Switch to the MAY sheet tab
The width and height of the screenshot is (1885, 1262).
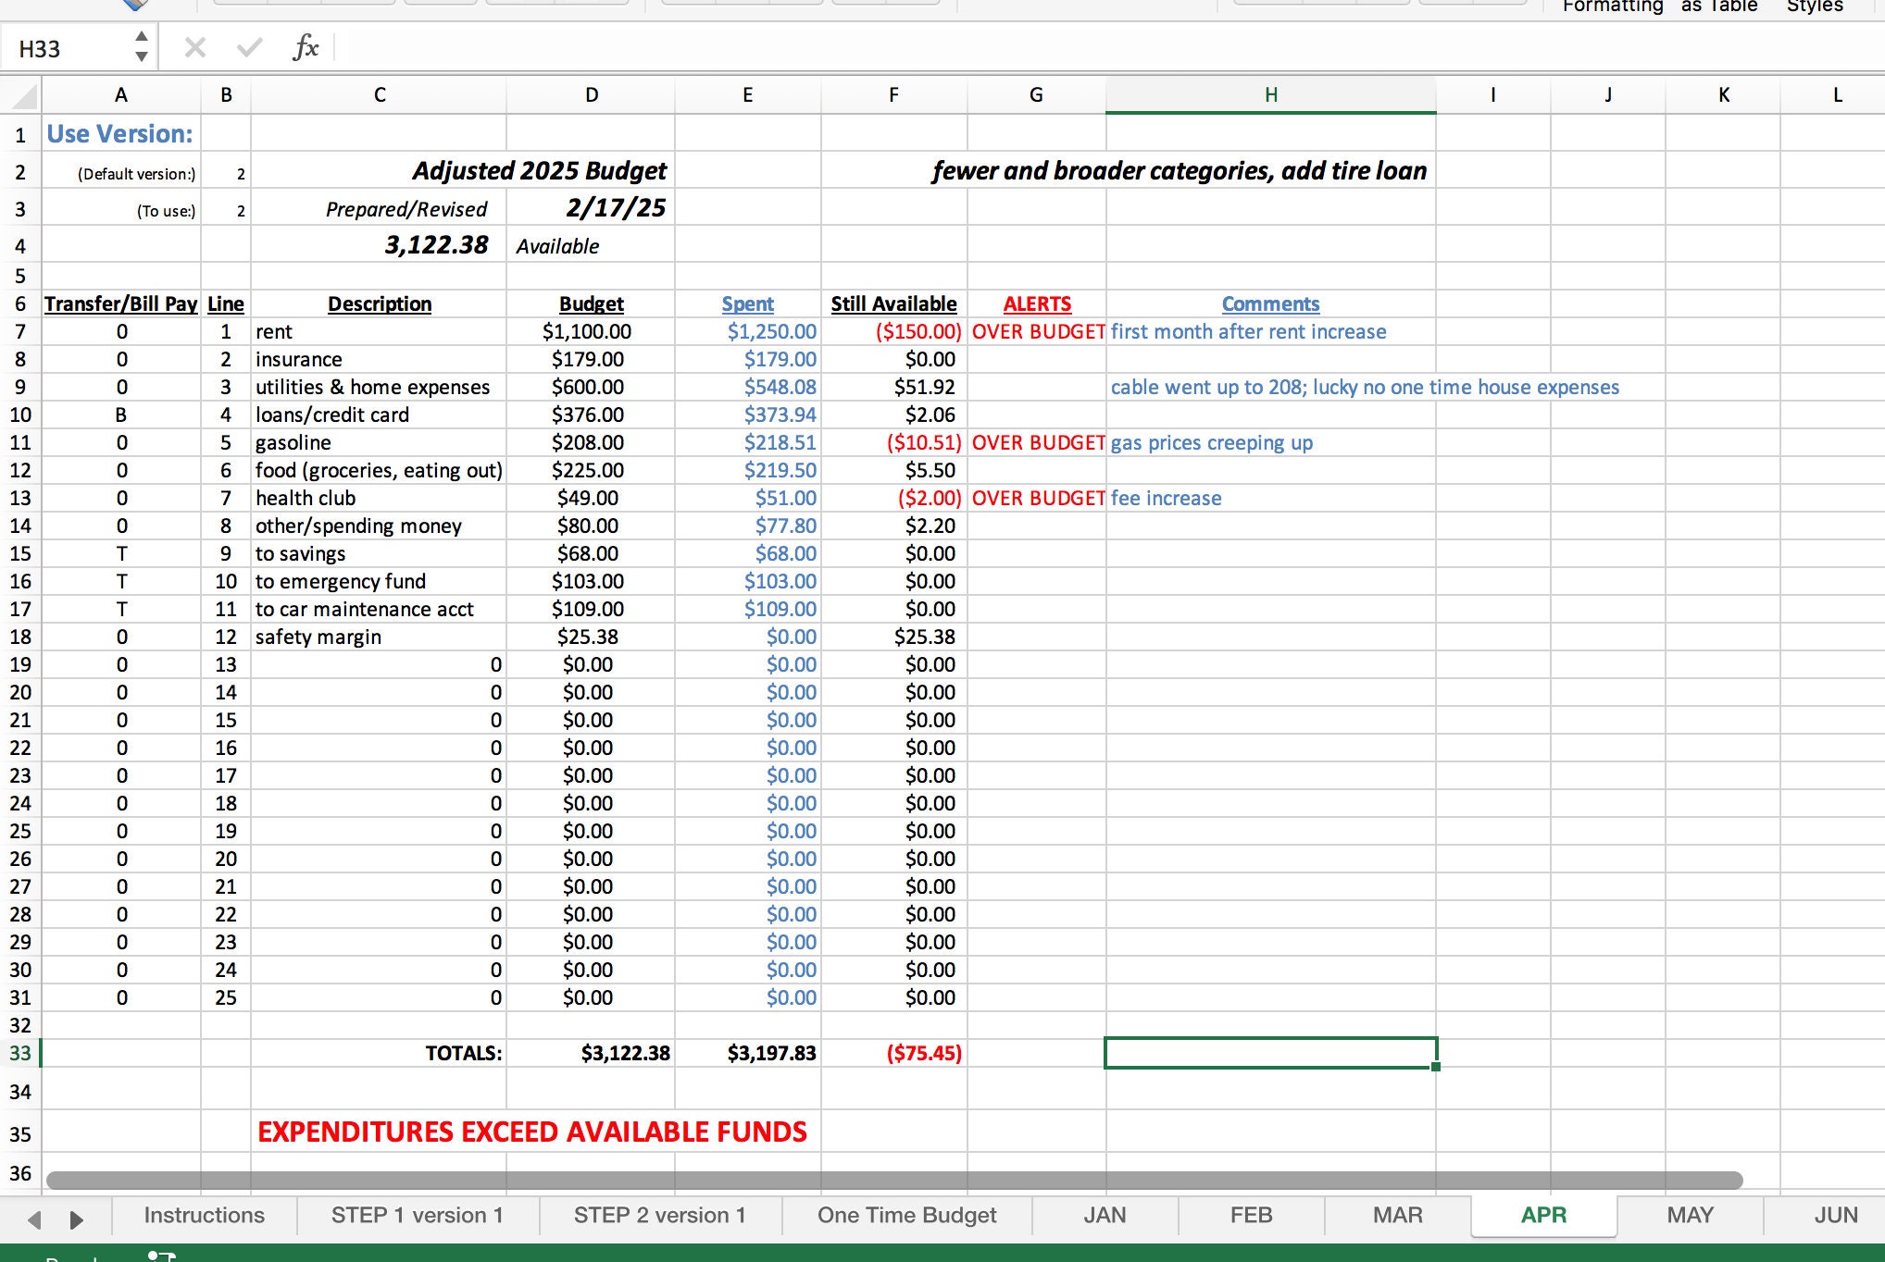click(x=1690, y=1215)
